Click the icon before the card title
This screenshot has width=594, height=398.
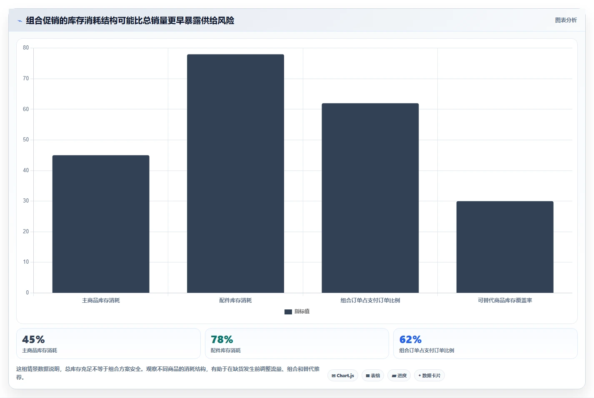click(20, 21)
